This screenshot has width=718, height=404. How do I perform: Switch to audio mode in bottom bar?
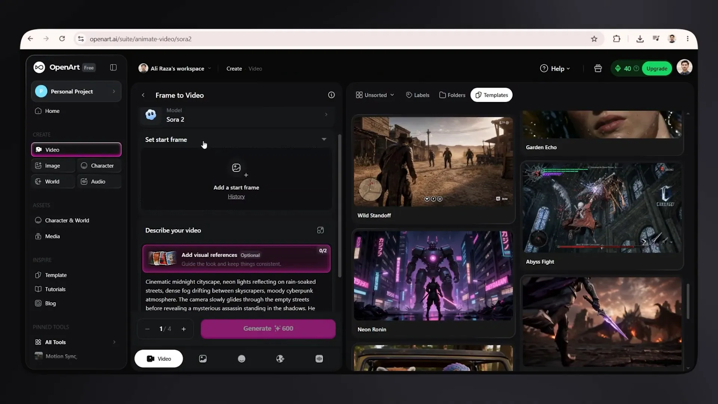pyautogui.click(x=319, y=359)
